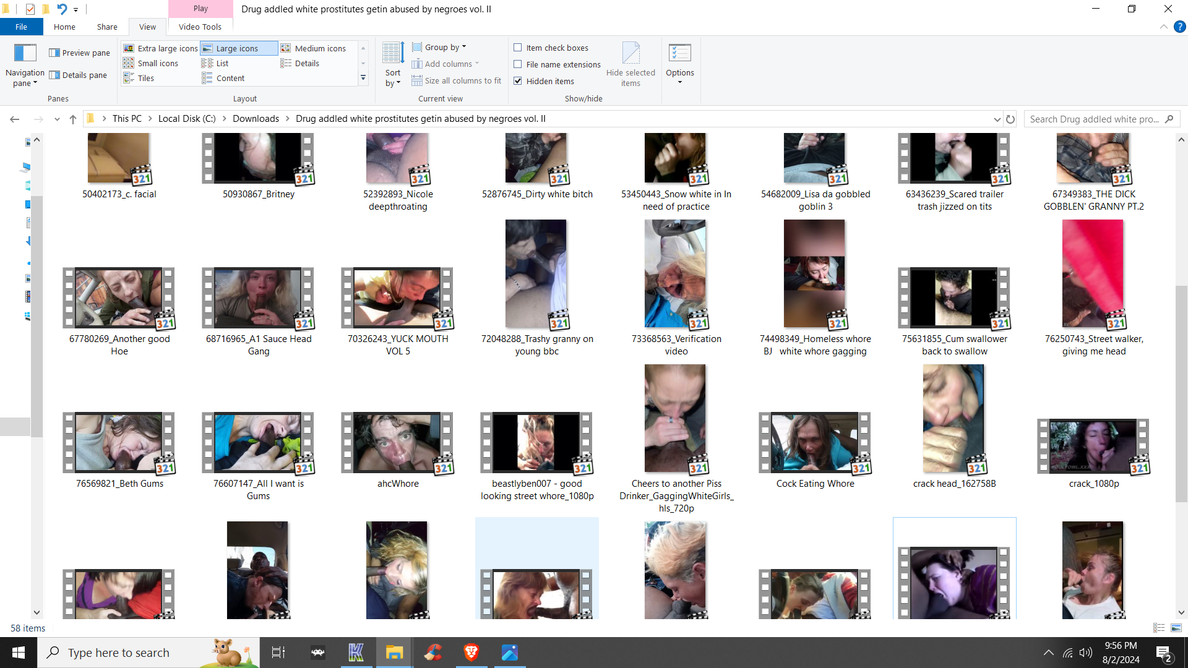This screenshot has width=1188, height=668.
Task: Open File Explorer from the taskbar
Action: (394, 653)
